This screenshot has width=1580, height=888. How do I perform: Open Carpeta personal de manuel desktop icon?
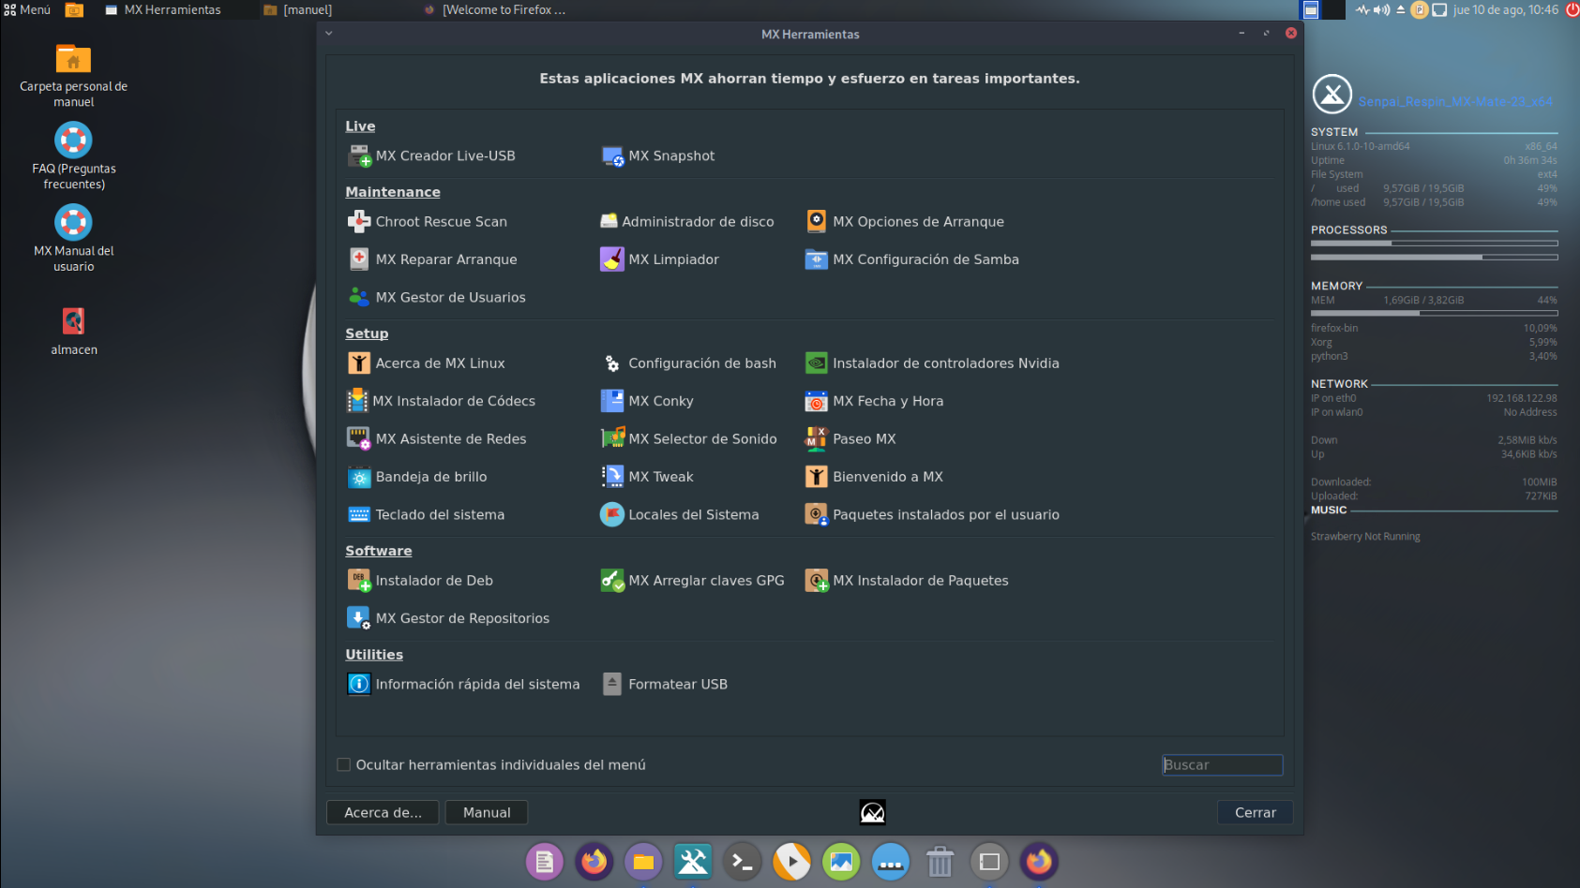click(x=73, y=76)
